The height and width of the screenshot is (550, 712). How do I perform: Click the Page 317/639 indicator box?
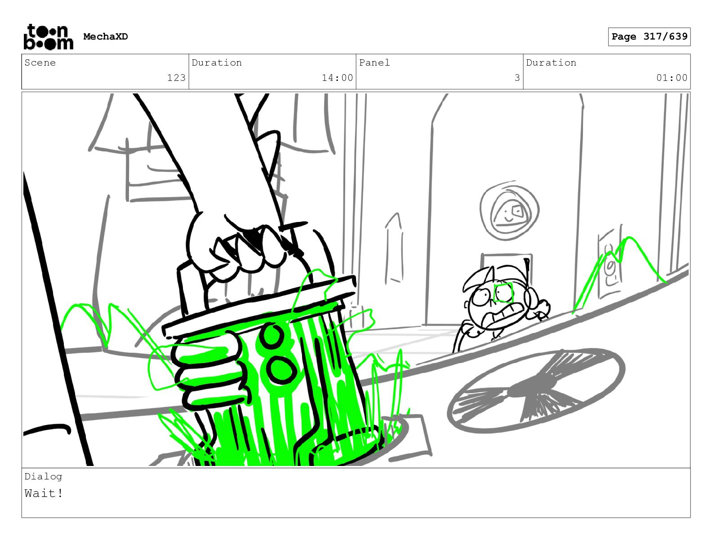pyautogui.click(x=649, y=37)
